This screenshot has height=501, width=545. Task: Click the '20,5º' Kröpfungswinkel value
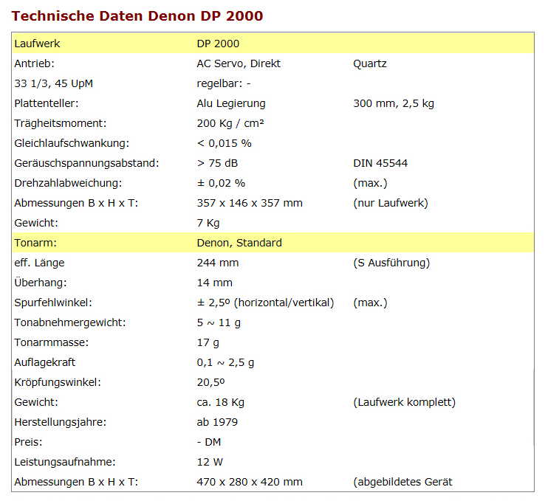[210, 382]
